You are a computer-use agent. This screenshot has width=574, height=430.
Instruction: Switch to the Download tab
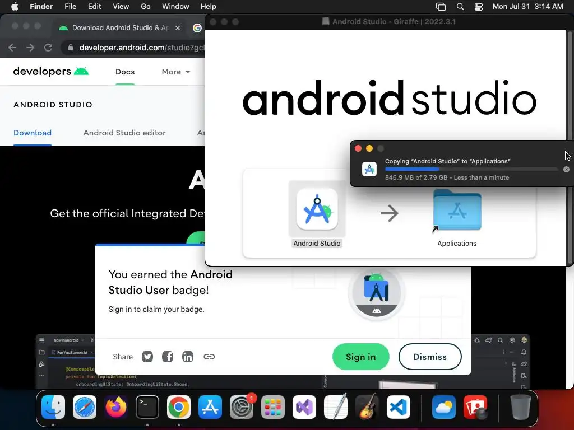[x=32, y=133]
